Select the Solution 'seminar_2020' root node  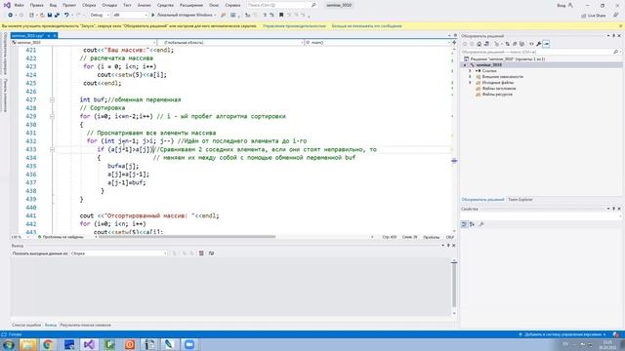click(508, 58)
